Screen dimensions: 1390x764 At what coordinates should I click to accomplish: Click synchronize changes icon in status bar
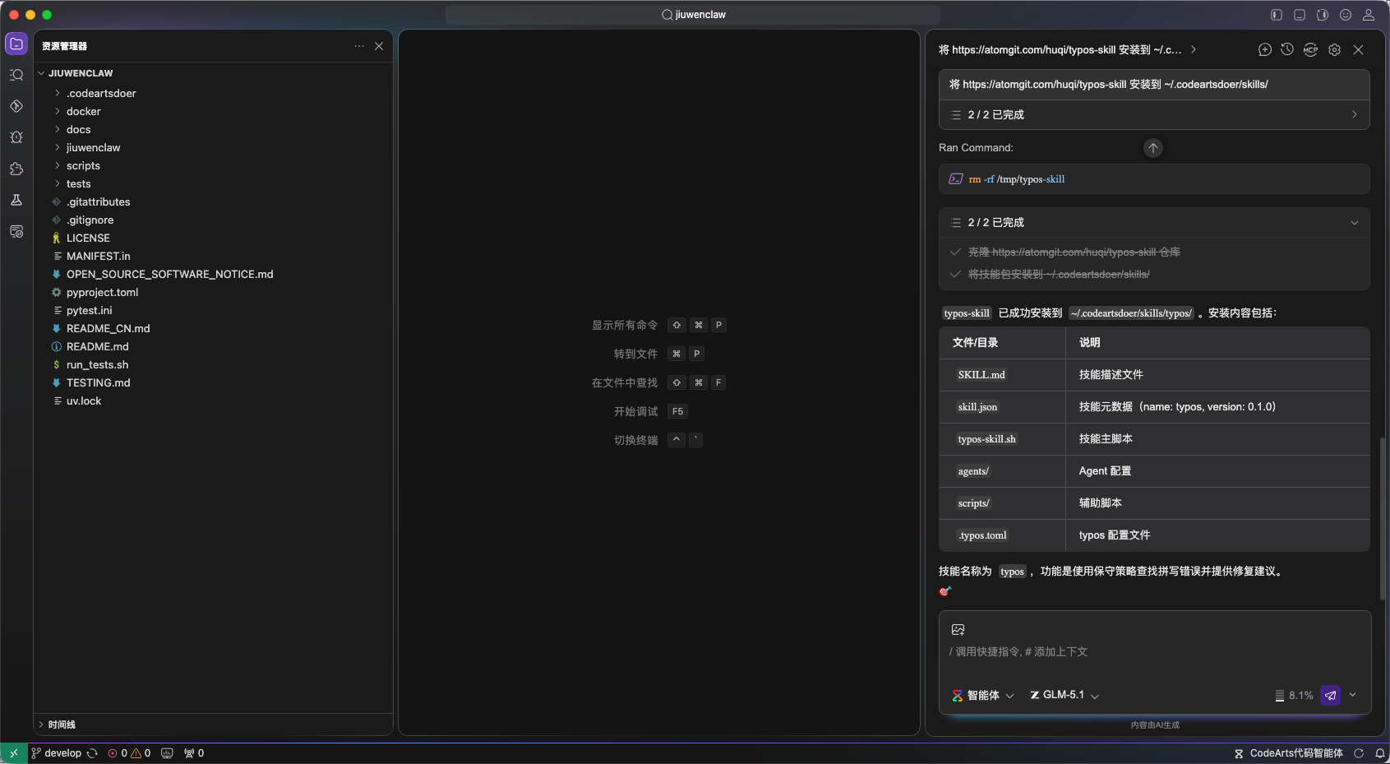pos(92,753)
